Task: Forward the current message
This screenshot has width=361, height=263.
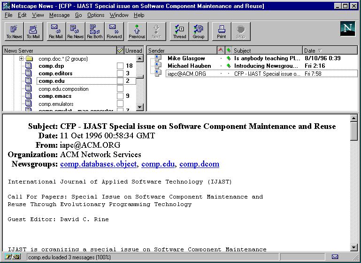Action: pyautogui.click(x=114, y=32)
